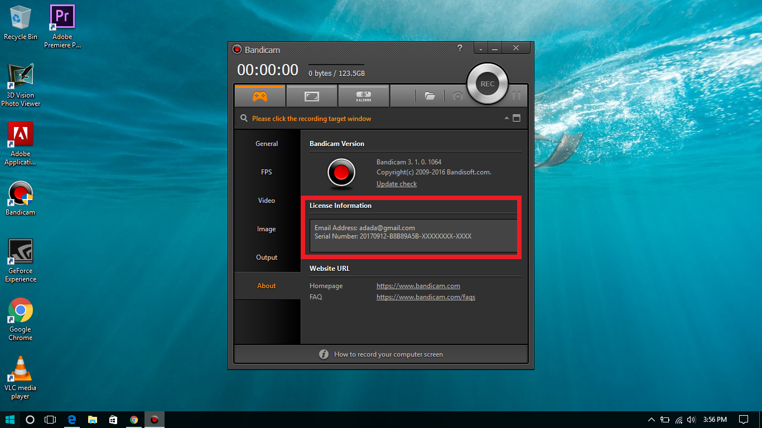762x428 pixels.
Task: Open the Output settings tab
Action: coord(267,257)
